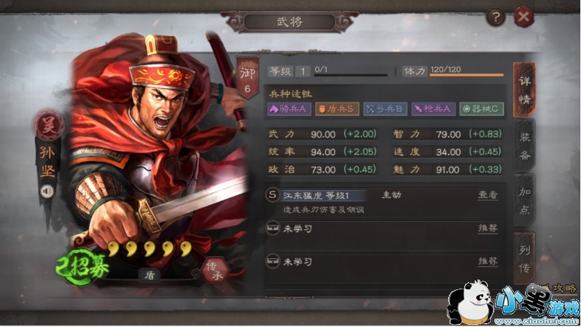Close the general panel with red X
This screenshot has width=581, height=327.
coord(524,17)
